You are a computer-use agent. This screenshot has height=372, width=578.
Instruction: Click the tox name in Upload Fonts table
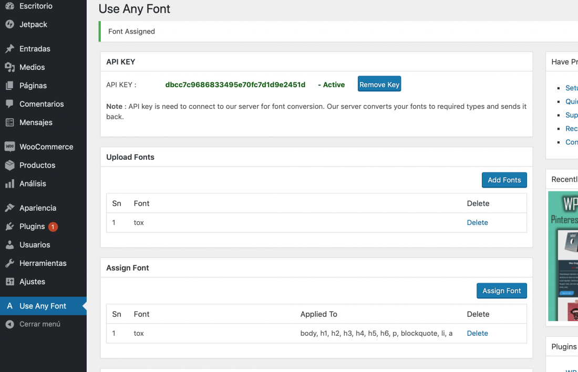pyautogui.click(x=139, y=222)
